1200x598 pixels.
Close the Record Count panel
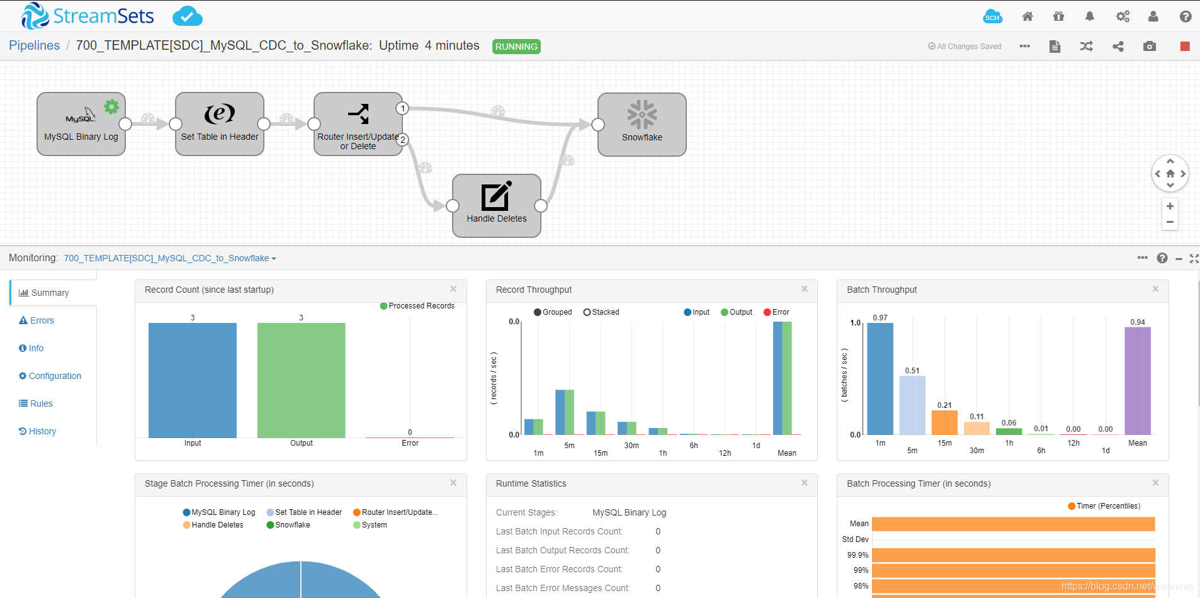tap(453, 289)
